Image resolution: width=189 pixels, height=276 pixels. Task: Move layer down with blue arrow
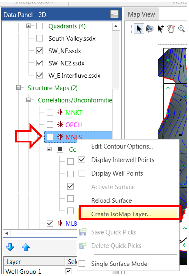tap(10, 247)
